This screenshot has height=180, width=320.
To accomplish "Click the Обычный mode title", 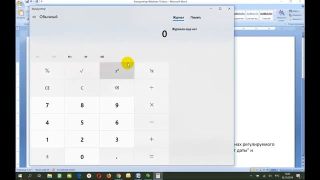I will [x=48, y=16].
